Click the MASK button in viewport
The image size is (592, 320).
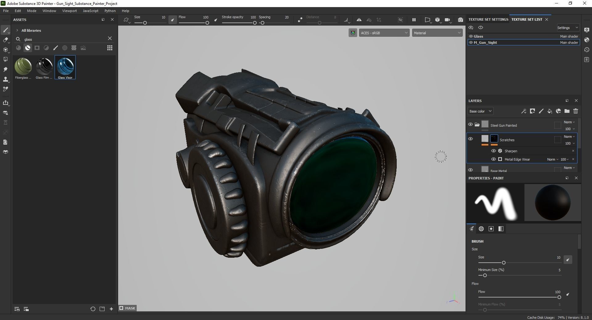coord(127,308)
